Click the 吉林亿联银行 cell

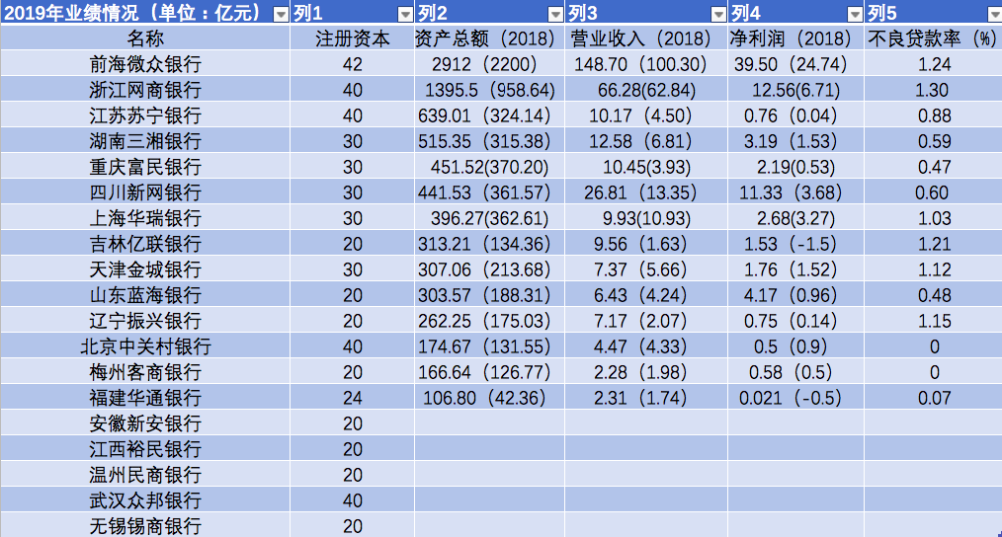tap(145, 243)
